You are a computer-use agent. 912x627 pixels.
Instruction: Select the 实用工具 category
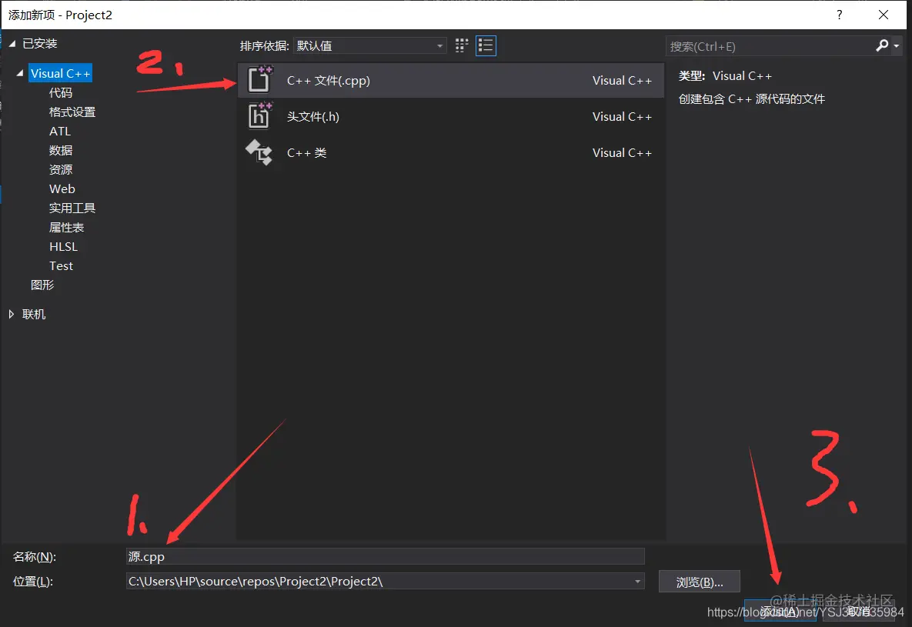click(72, 208)
